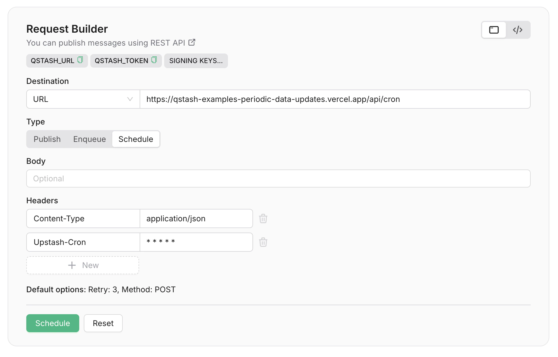Delete the Content-Type header row
Screen dimensions: 558x357
coord(263,218)
